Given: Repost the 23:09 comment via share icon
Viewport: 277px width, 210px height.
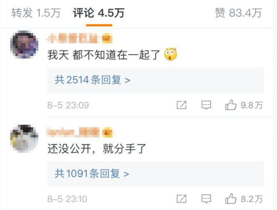Looking at the screenshot, I should 182,105.
